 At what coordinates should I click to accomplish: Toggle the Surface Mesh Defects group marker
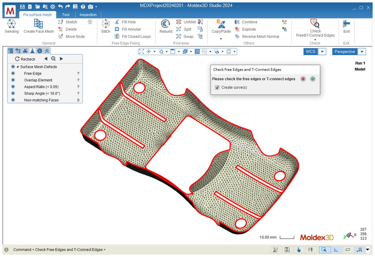(13, 67)
